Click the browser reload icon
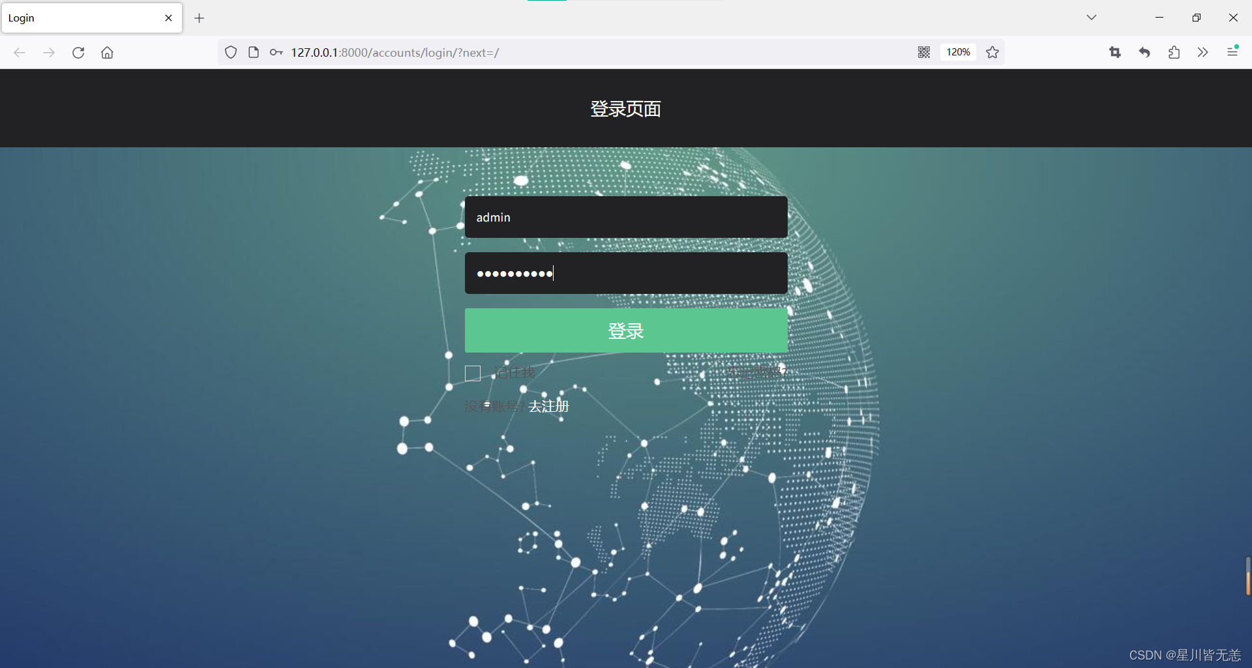Viewport: 1252px width, 668px height. point(78,53)
